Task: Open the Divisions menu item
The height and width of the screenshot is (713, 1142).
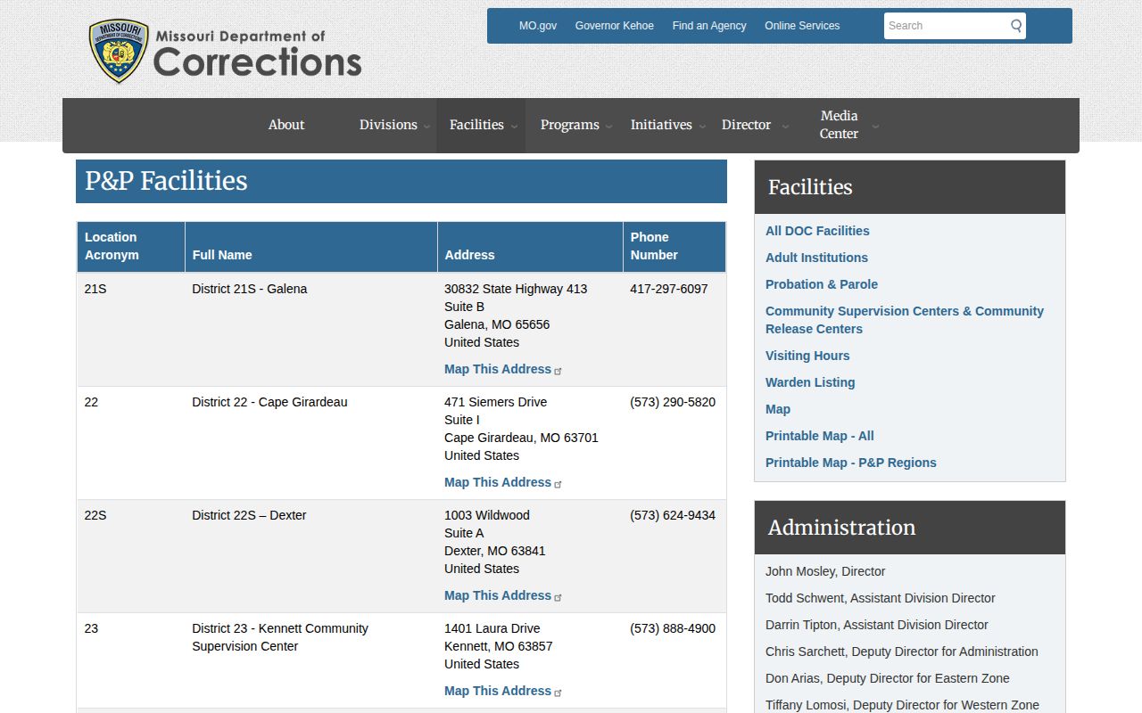Action: click(388, 125)
